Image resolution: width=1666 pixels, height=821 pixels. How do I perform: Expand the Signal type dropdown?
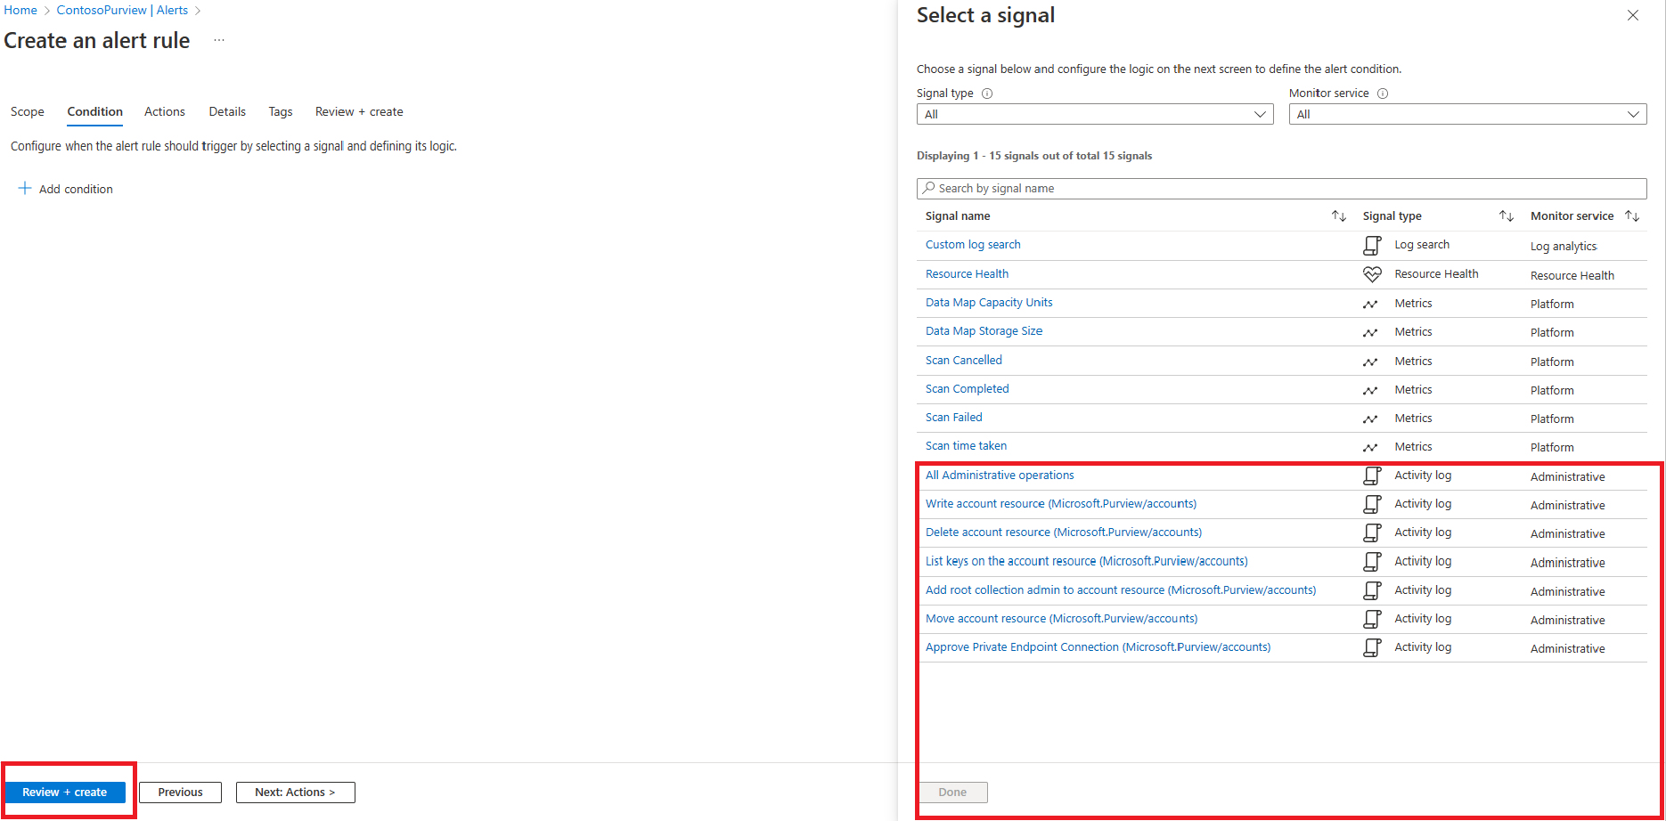[x=1095, y=114]
